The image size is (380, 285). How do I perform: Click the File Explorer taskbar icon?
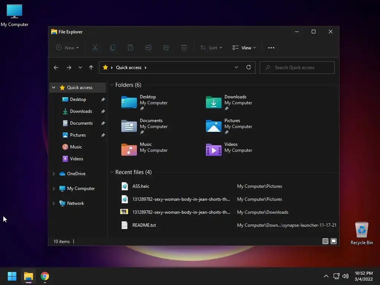[x=28, y=276]
